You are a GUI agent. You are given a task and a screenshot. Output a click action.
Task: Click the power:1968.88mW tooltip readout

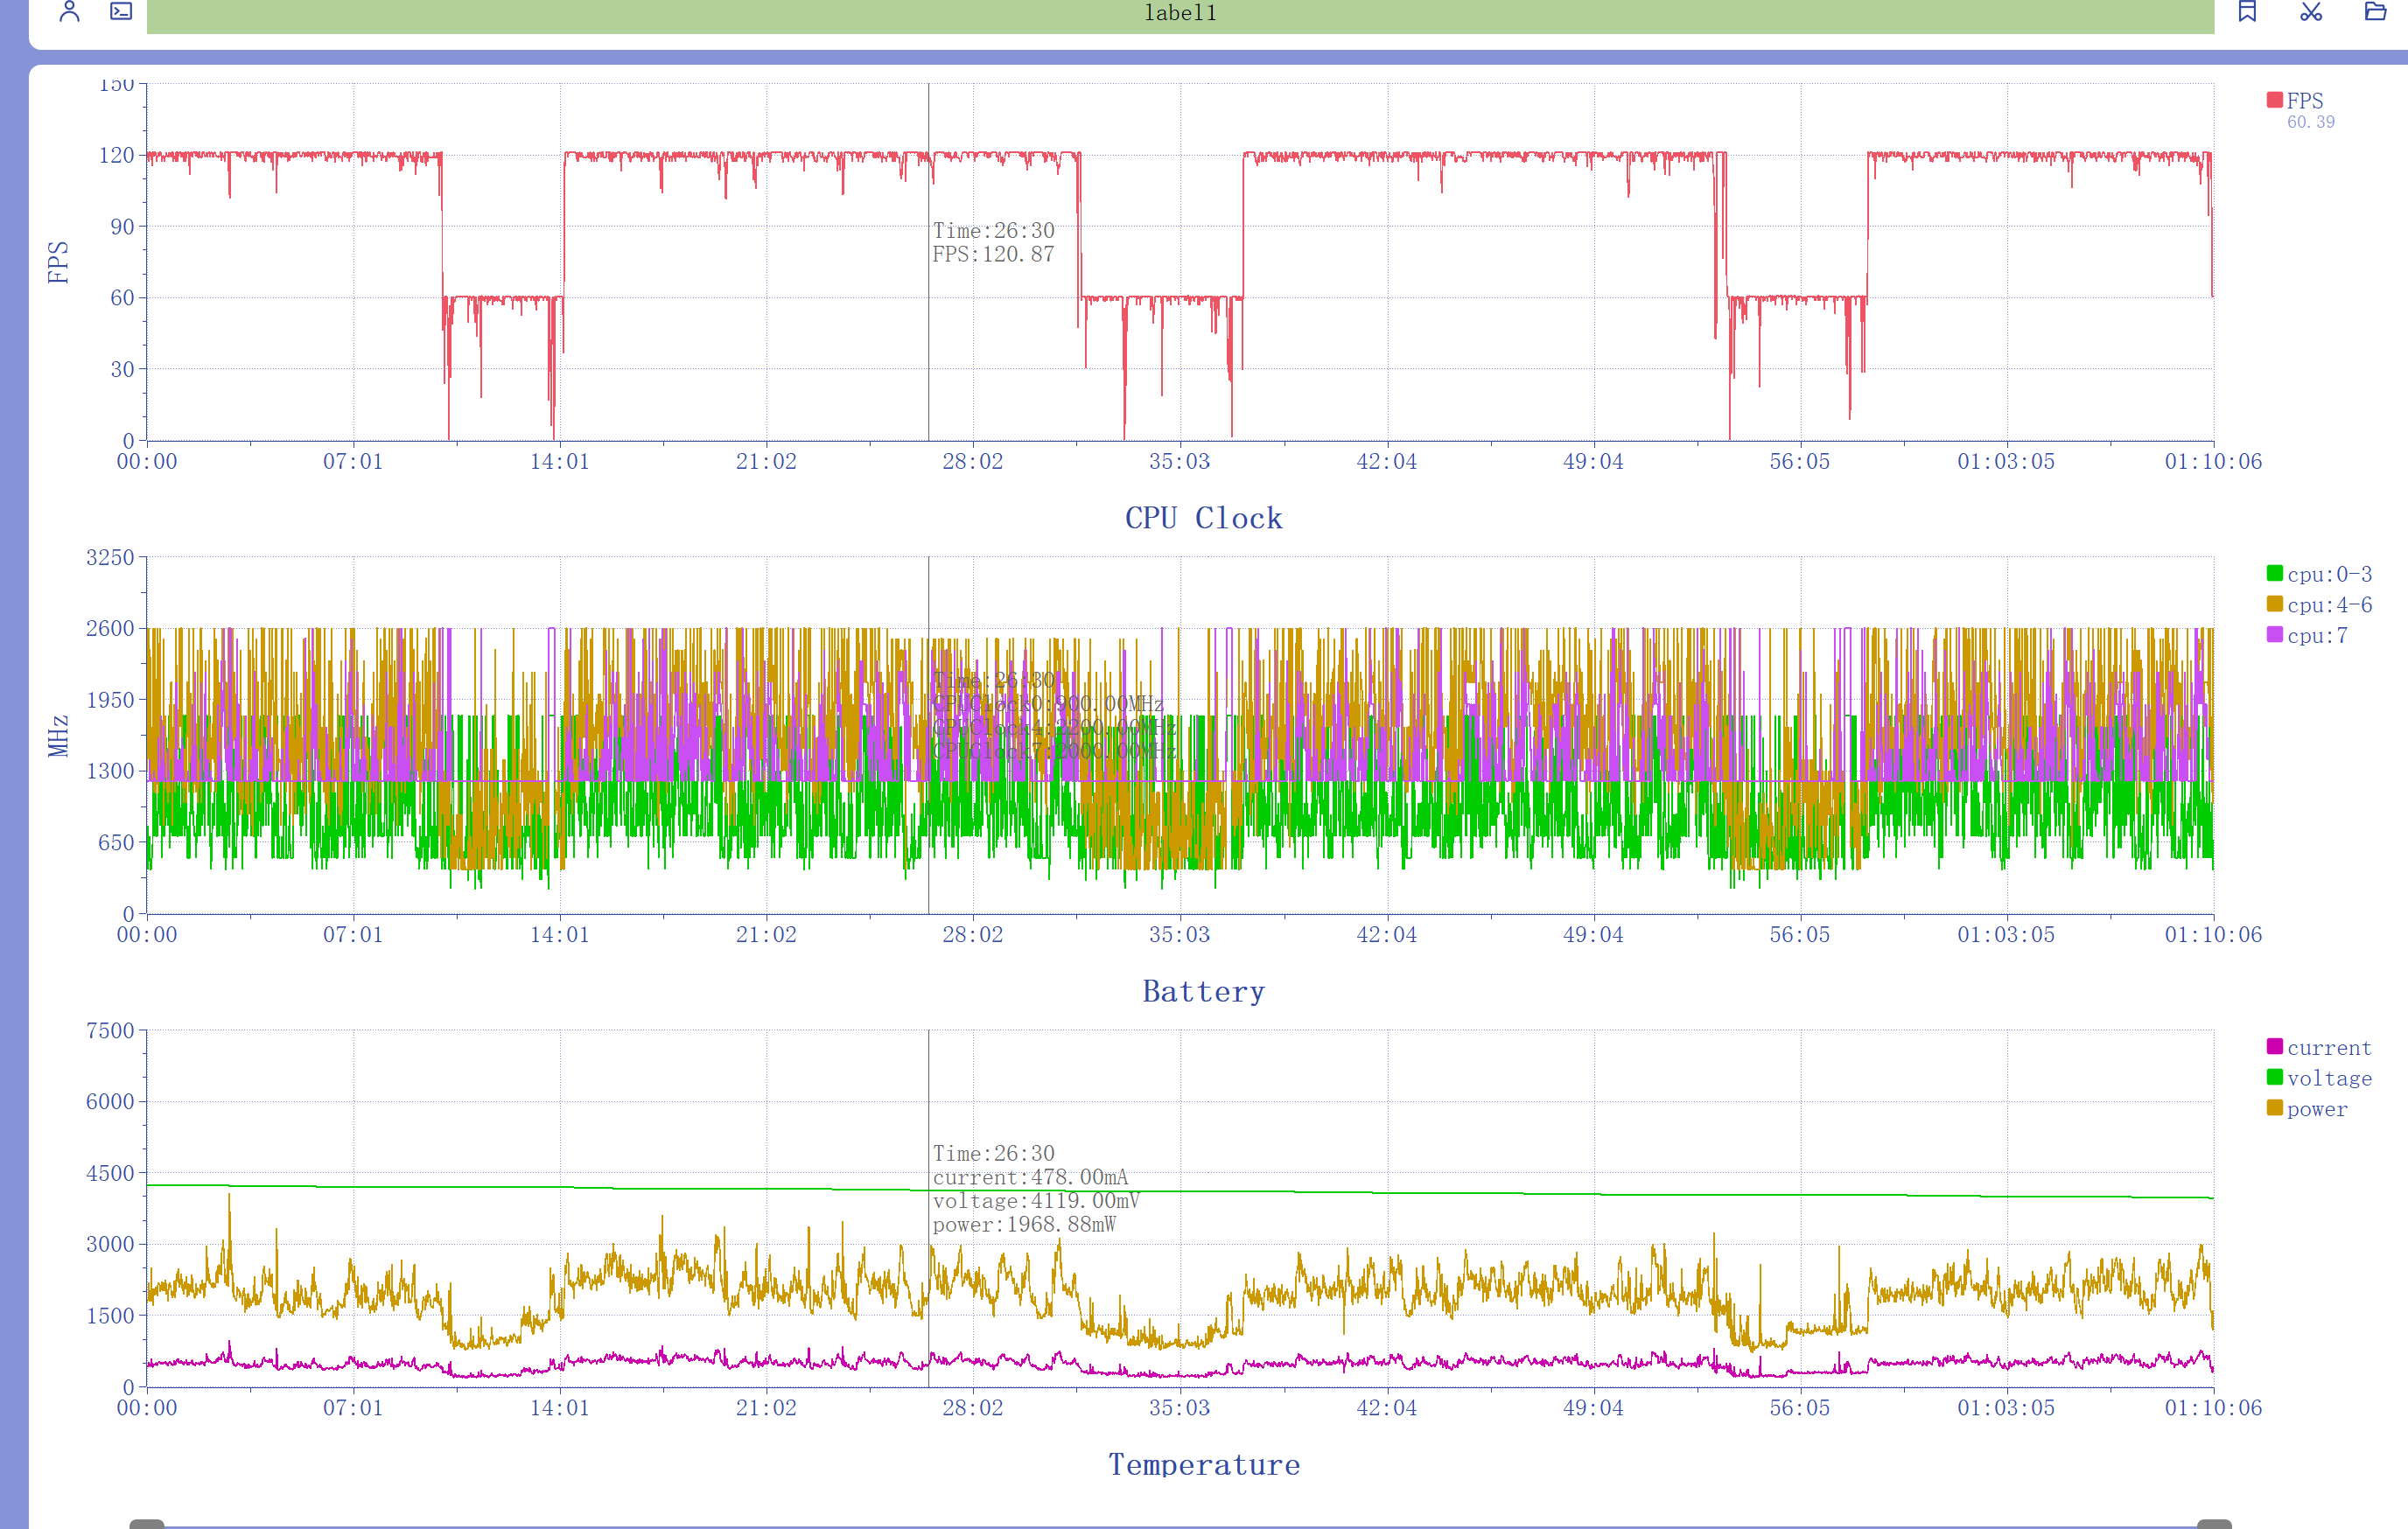[1024, 1225]
